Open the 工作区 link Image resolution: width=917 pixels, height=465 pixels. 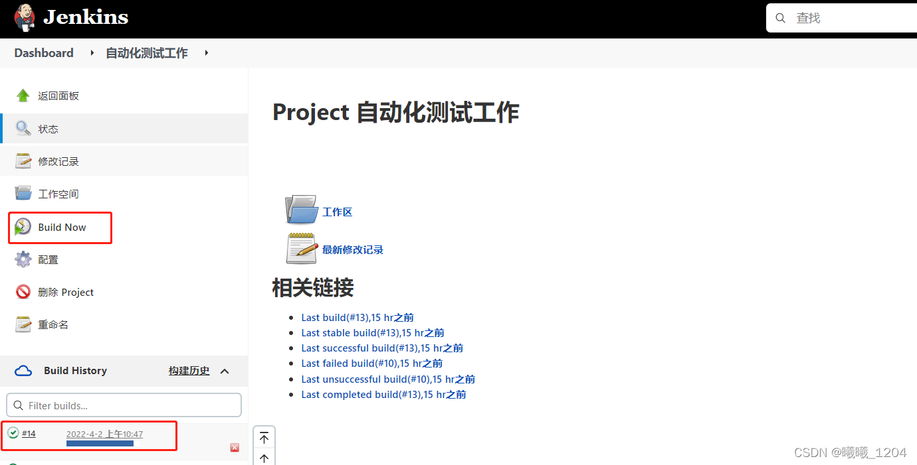click(x=337, y=212)
